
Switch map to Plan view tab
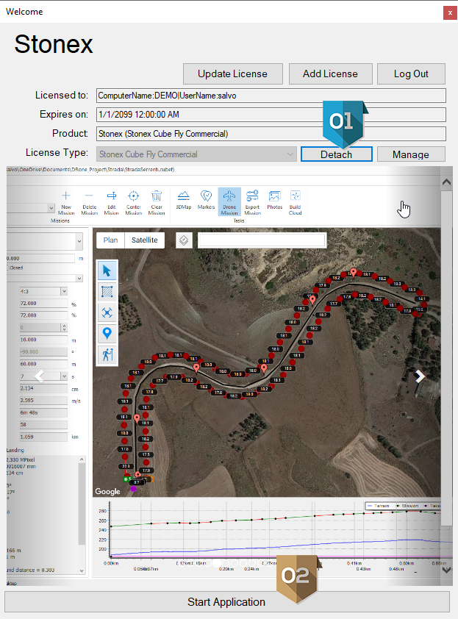pyautogui.click(x=110, y=240)
